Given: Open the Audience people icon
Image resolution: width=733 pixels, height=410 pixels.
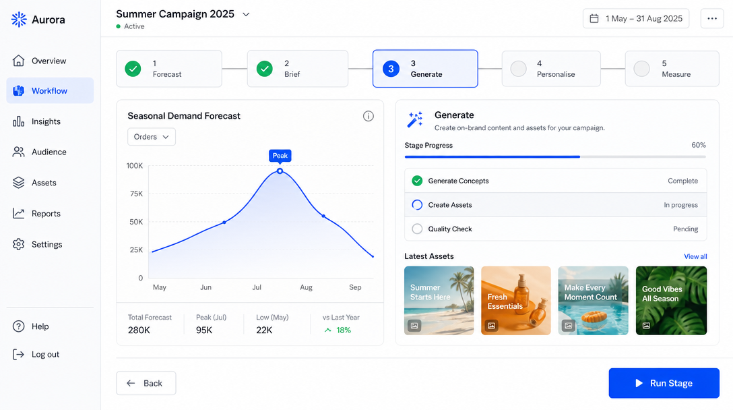Looking at the screenshot, I should pyautogui.click(x=18, y=152).
